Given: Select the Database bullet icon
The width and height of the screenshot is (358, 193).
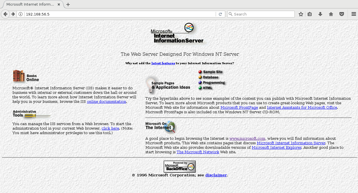Looking at the screenshot, I should [200, 77].
